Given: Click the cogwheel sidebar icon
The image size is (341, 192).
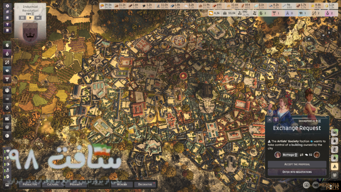Looking at the screenshot, I should pyautogui.click(x=7, y=127).
